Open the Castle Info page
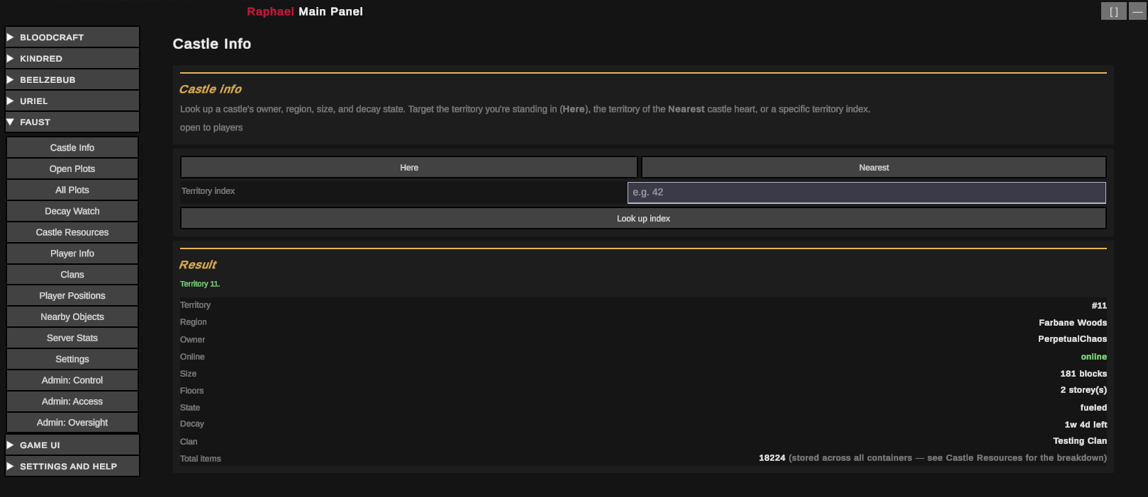Image resolution: width=1148 pixels, height=497 pixels. click(72, 147)
